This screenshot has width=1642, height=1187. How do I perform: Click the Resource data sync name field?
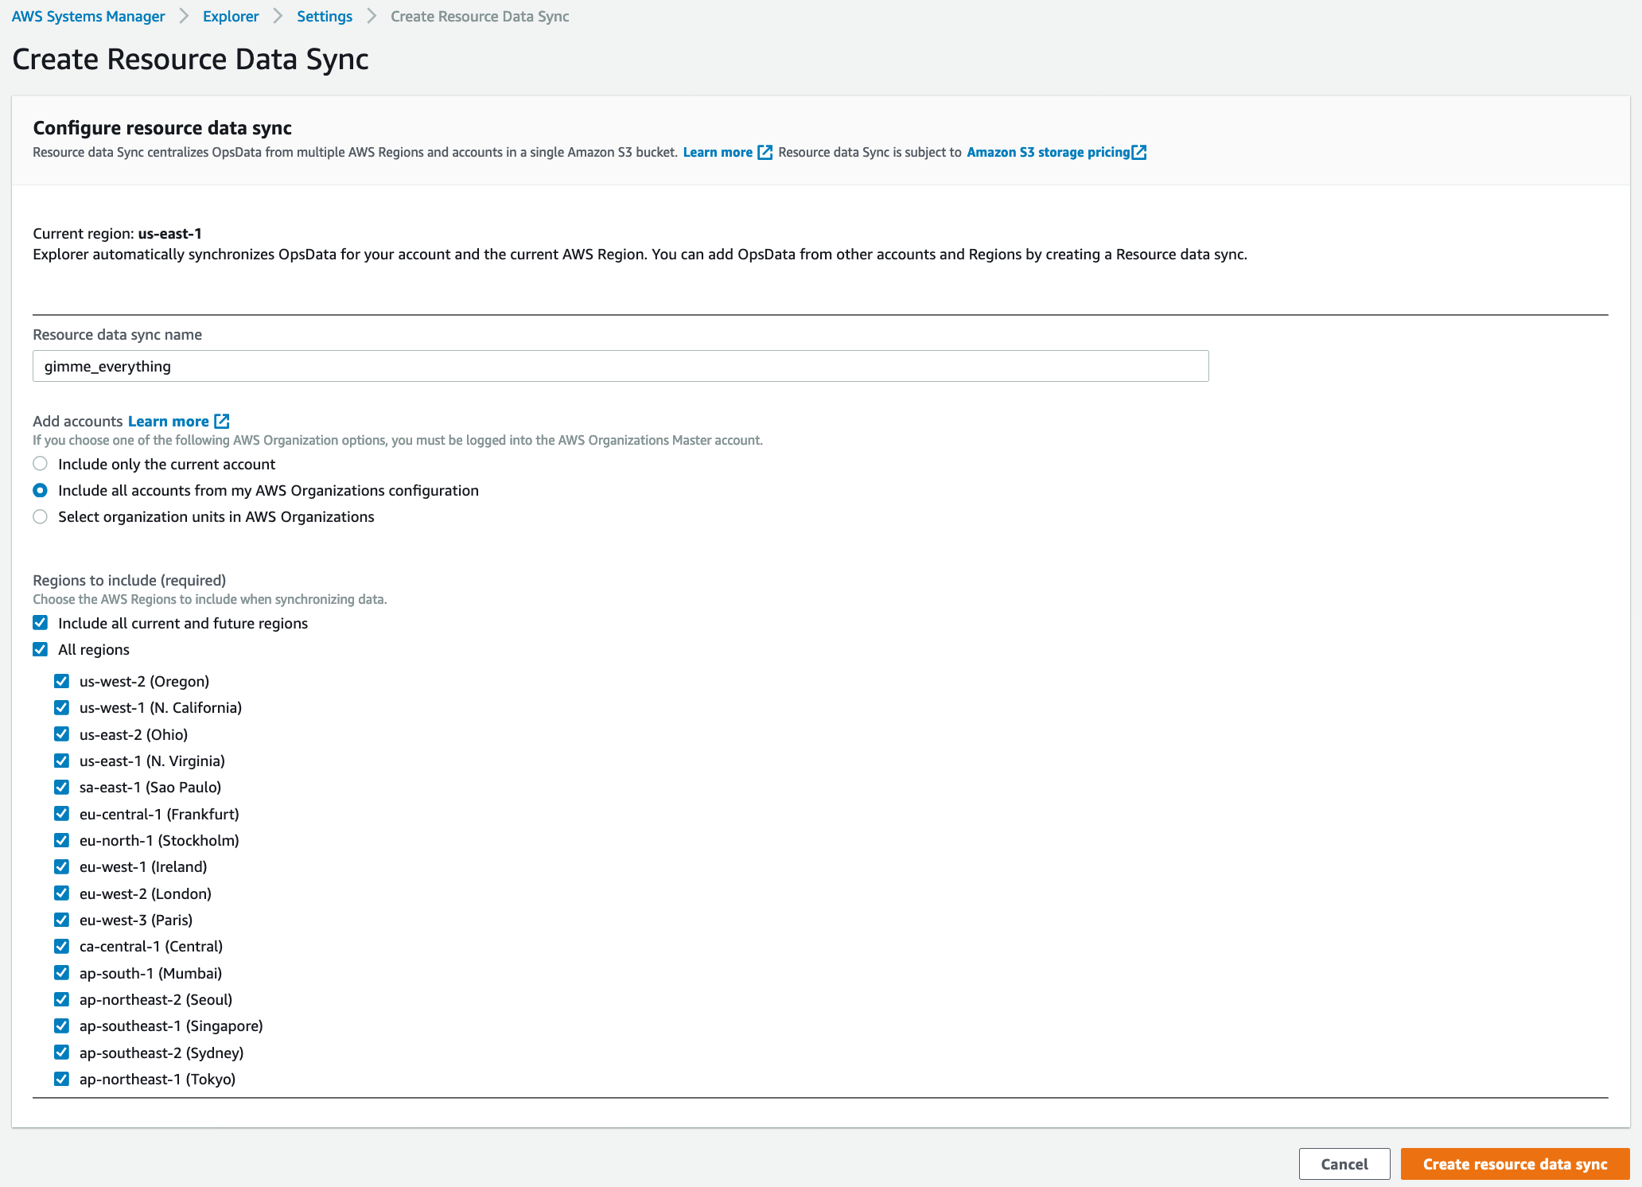pos(621,366)
